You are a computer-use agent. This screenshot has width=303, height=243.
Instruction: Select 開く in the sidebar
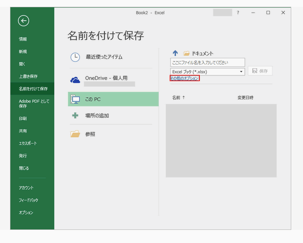click(x=22, y=64)
